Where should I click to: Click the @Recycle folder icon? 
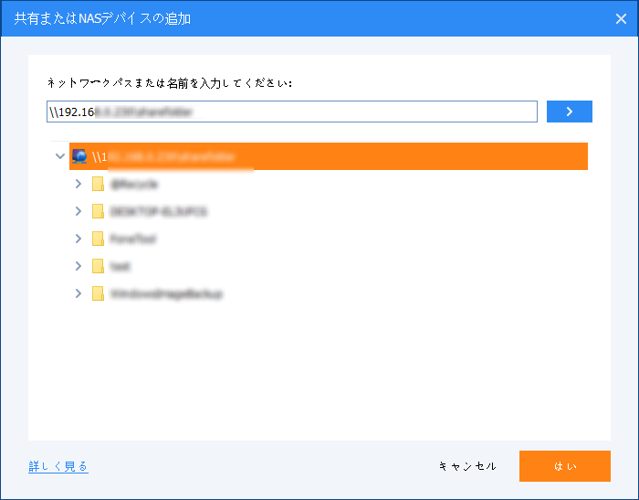click(x=98, y=184)
